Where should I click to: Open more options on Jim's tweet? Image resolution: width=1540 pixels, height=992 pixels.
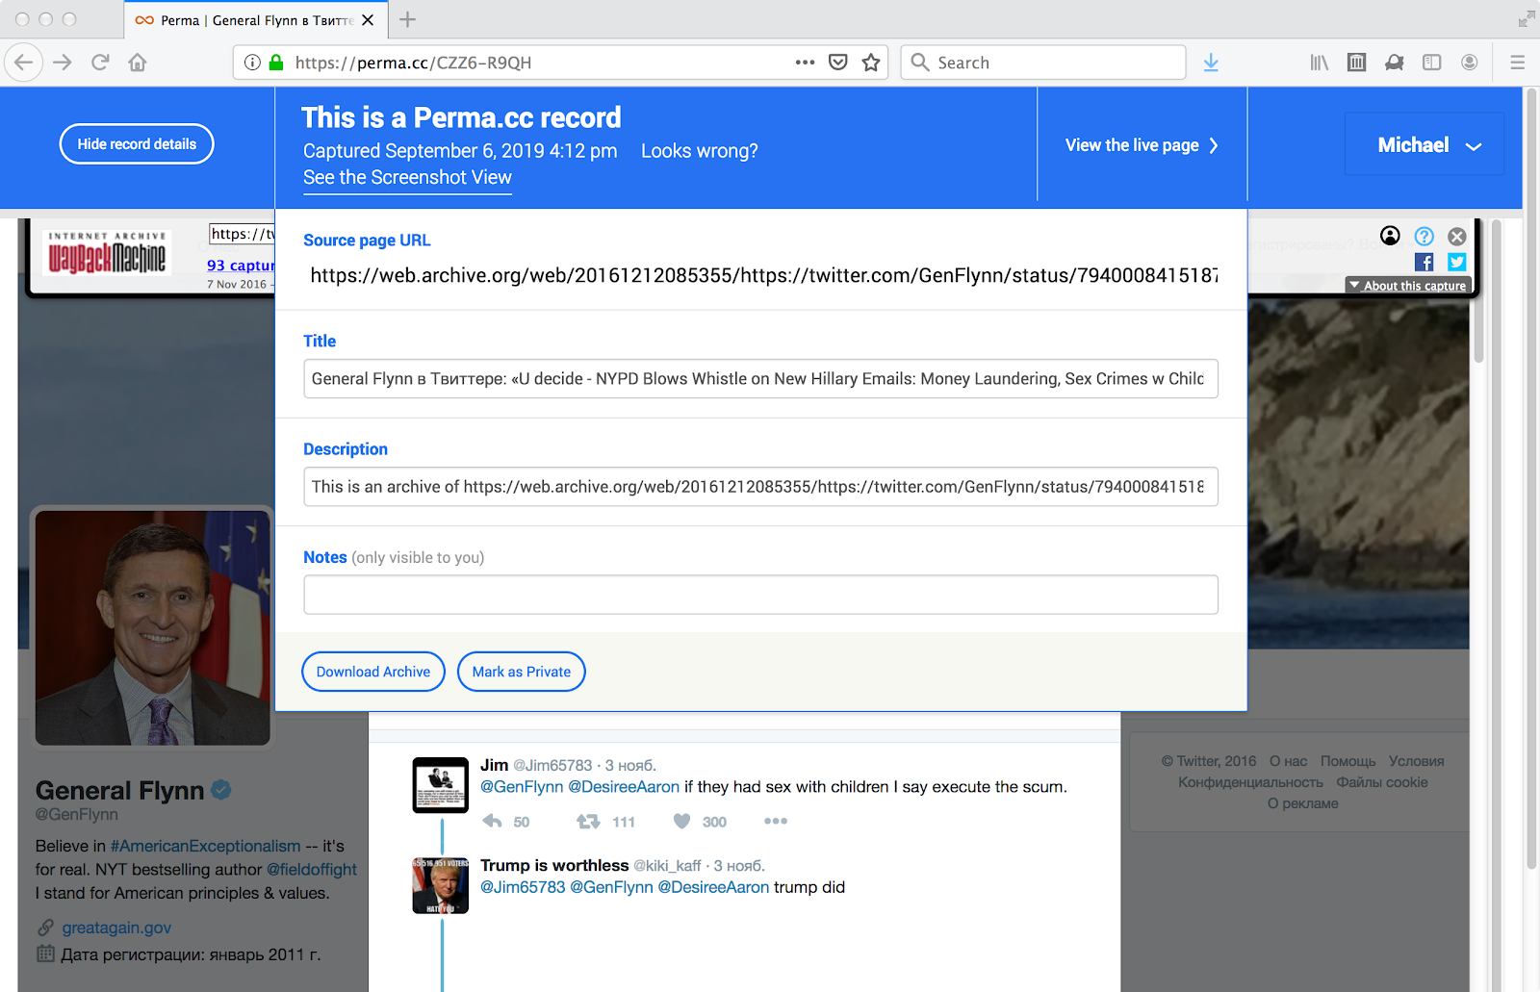[x=776, y=822]
